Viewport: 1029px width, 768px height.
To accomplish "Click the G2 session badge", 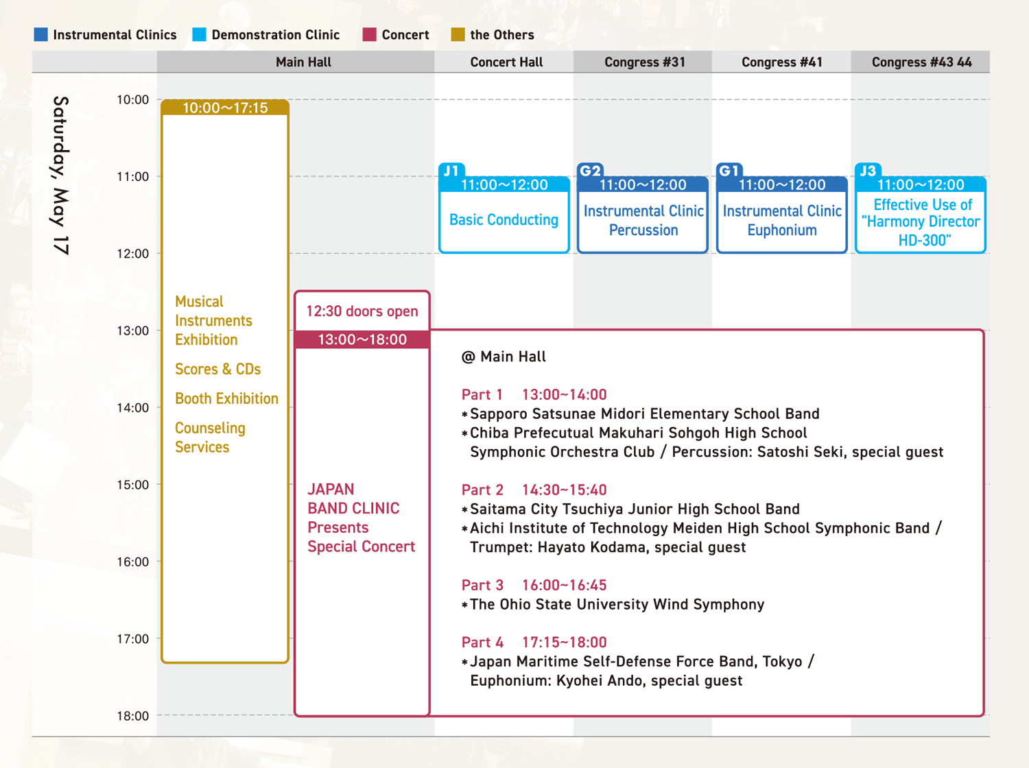I will (x=591, y=170).
